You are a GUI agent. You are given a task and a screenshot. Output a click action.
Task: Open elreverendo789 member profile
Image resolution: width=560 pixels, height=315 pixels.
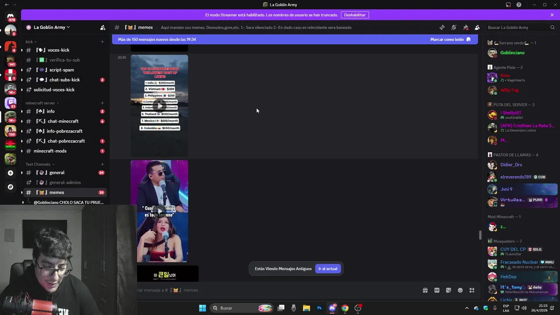tap(521, 177)
